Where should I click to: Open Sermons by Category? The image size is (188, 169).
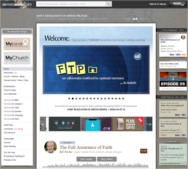13,104
